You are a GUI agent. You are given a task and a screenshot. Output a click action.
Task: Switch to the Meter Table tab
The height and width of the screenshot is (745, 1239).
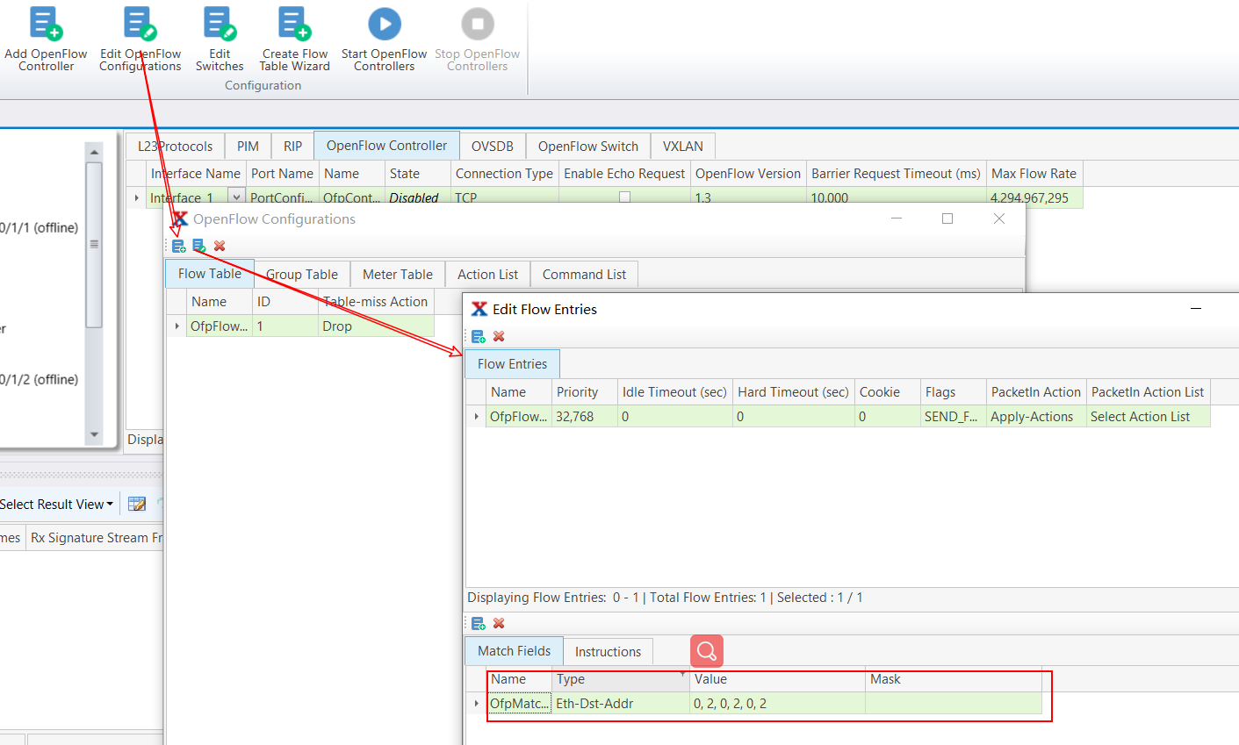[x=398, y=275]
